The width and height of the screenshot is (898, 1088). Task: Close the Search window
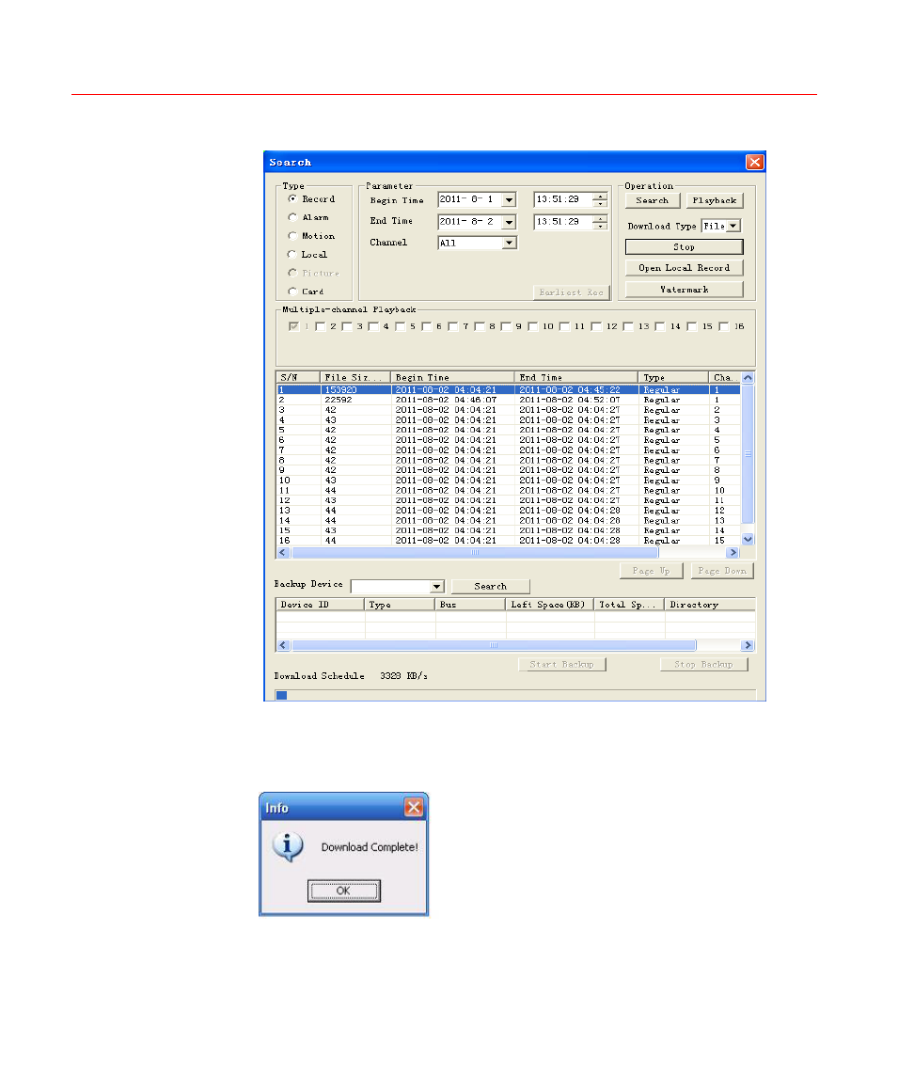(x=755, y=162)
